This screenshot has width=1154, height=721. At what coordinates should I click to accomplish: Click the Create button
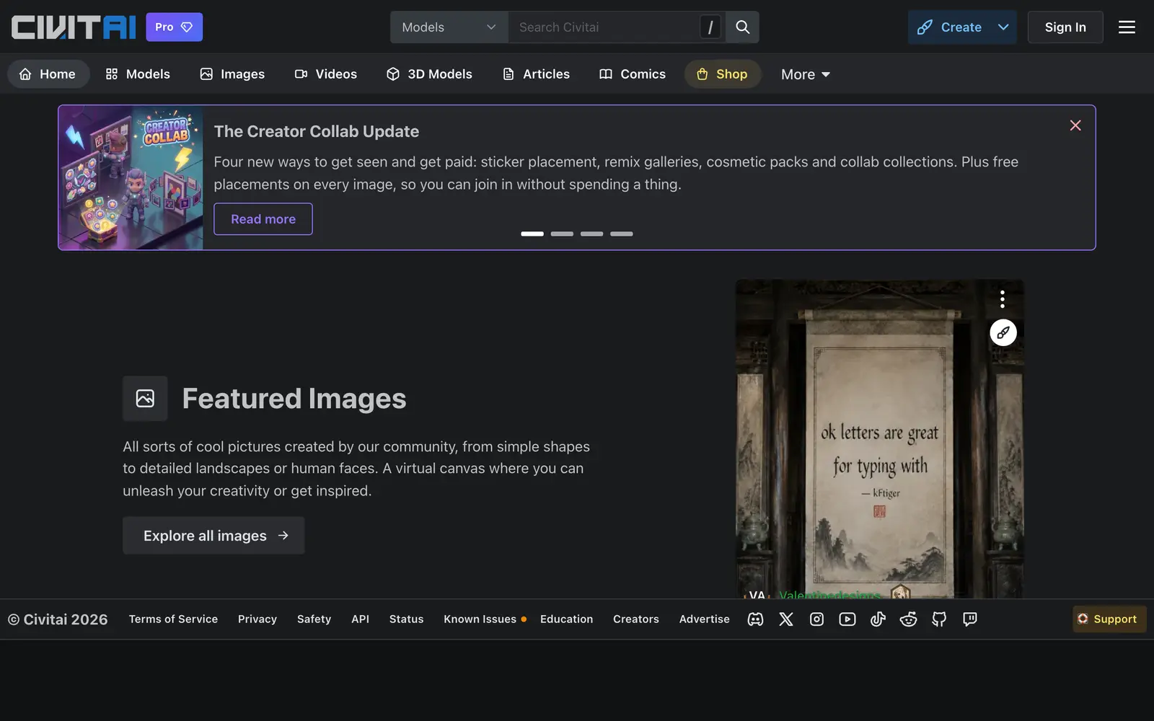(x=951, y=27)
